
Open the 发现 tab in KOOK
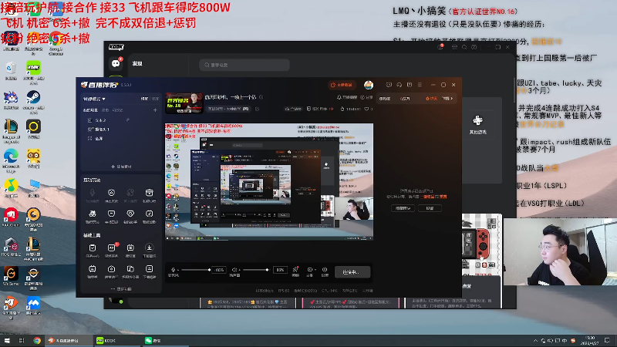coord(137,63)
